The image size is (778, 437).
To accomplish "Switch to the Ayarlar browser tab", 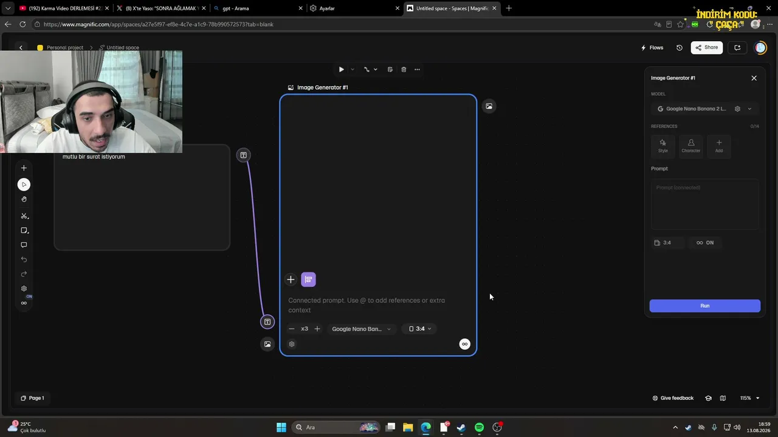I will click(x=355, y=8).
